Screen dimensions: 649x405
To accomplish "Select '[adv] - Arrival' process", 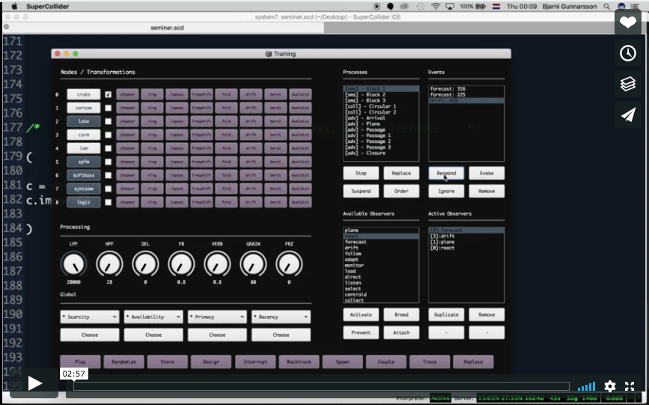I will click(x=381, y=118).
